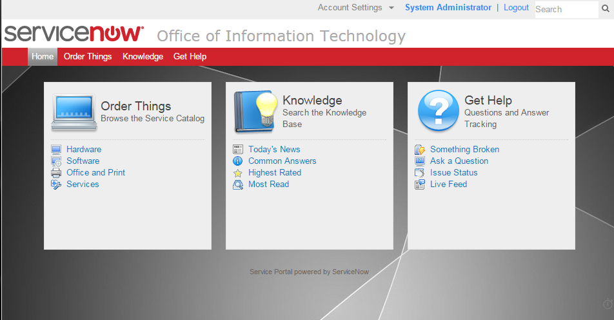This screenshot has height=320, width=614.
Task: Open the Most Read link
Action: click(x=268, y=184)
